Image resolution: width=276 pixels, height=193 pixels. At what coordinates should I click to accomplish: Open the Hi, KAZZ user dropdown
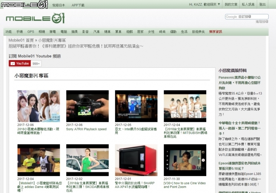pyautogui.click(x=204, y=4)
